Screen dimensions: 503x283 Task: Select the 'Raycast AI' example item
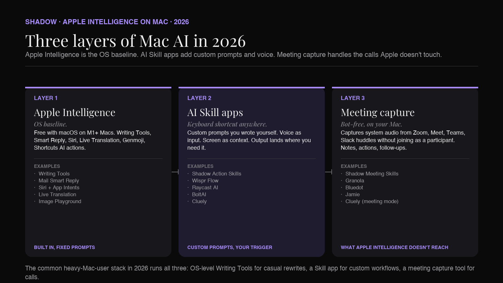[x=205, y=187]
